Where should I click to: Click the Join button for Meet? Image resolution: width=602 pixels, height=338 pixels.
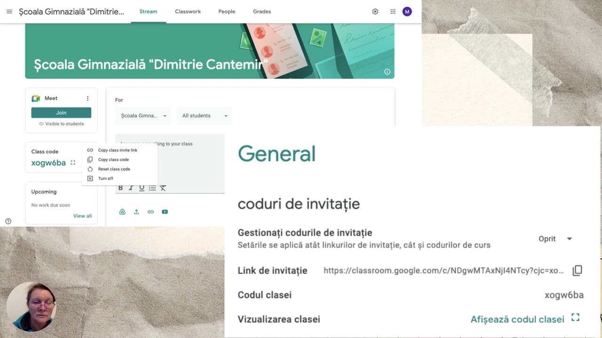coord(61,113)
